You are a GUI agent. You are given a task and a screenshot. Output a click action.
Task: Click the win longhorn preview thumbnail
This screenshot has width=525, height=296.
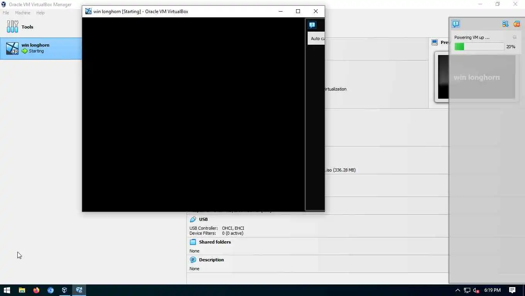476,77
